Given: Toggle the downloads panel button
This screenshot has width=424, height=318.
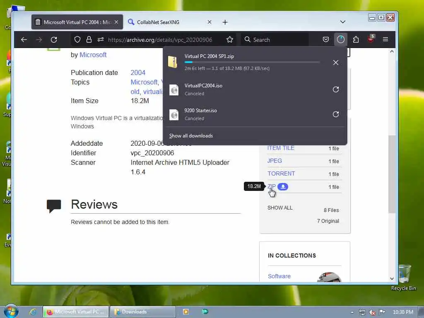Looking at the screenshot, I should click(x=341, y=40).
